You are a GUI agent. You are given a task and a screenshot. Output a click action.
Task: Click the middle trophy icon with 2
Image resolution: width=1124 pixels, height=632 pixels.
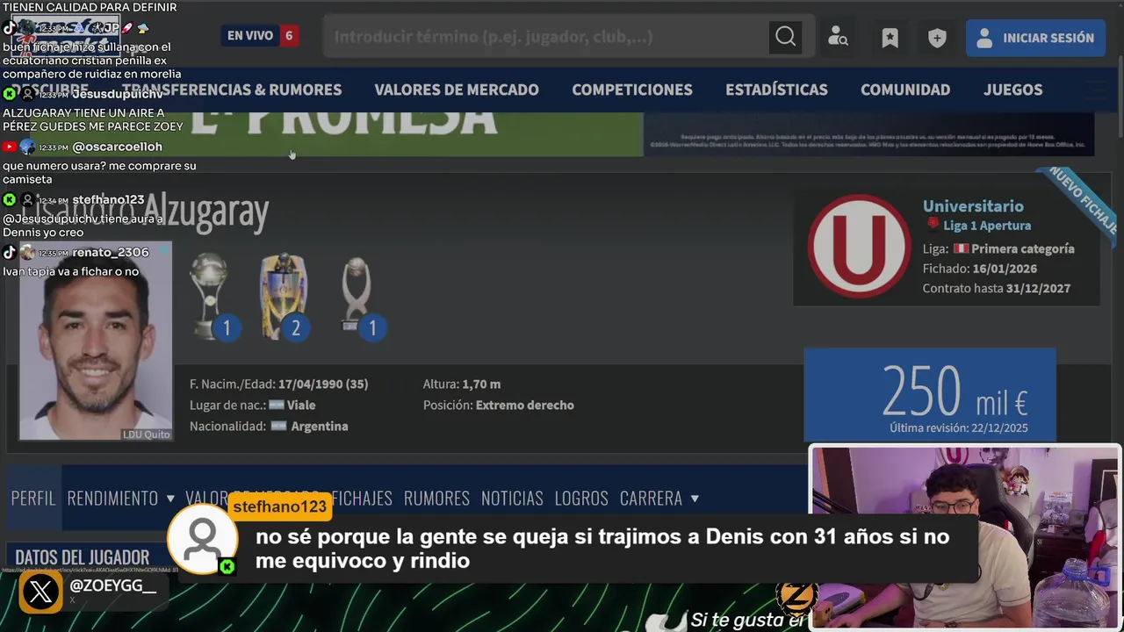[284, 297]
